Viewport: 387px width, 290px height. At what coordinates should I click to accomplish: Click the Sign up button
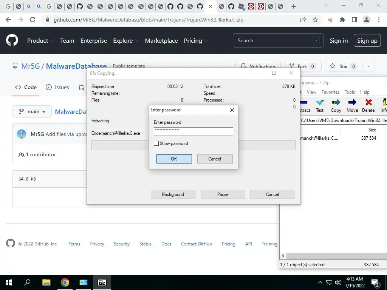[x=367, y=41]
